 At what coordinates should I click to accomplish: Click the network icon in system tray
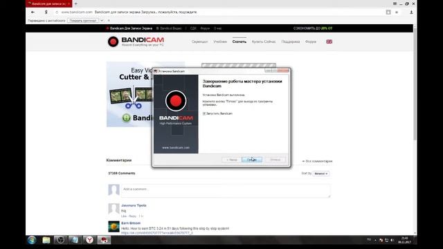pyautogui.click(x=386, y=240)
